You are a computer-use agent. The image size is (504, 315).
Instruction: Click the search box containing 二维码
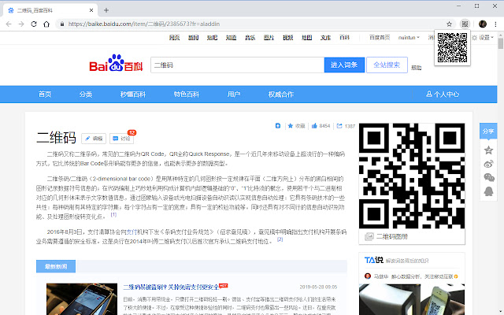coord(237,65)
